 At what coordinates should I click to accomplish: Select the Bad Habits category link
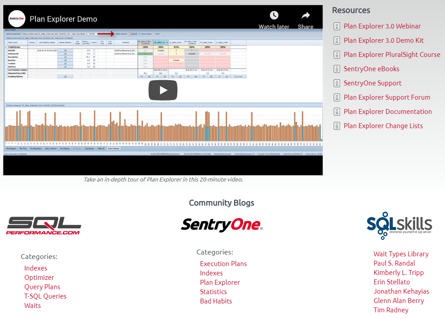(x=215, y=301)
